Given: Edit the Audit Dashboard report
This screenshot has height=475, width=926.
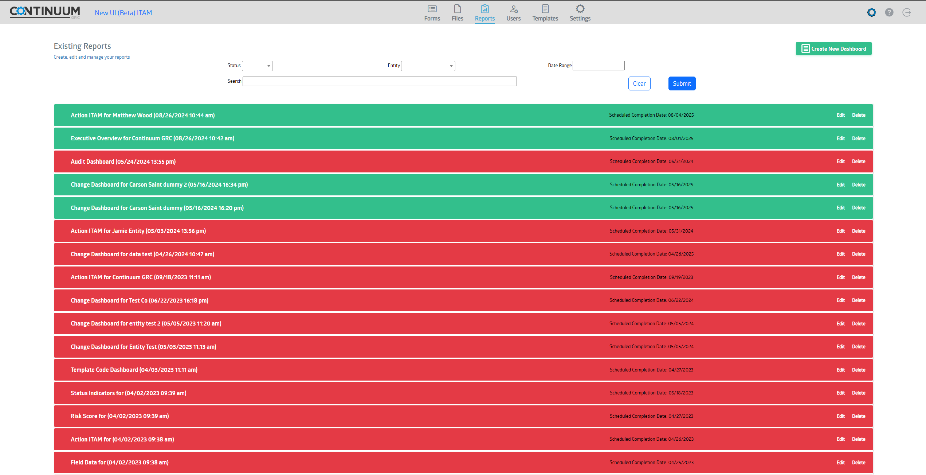Looking at the screenshot, I should tap(840, 161).
